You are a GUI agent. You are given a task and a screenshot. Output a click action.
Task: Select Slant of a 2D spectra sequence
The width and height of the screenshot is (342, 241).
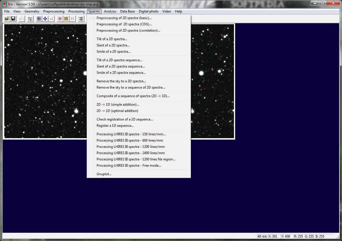[x=139, y=66]
